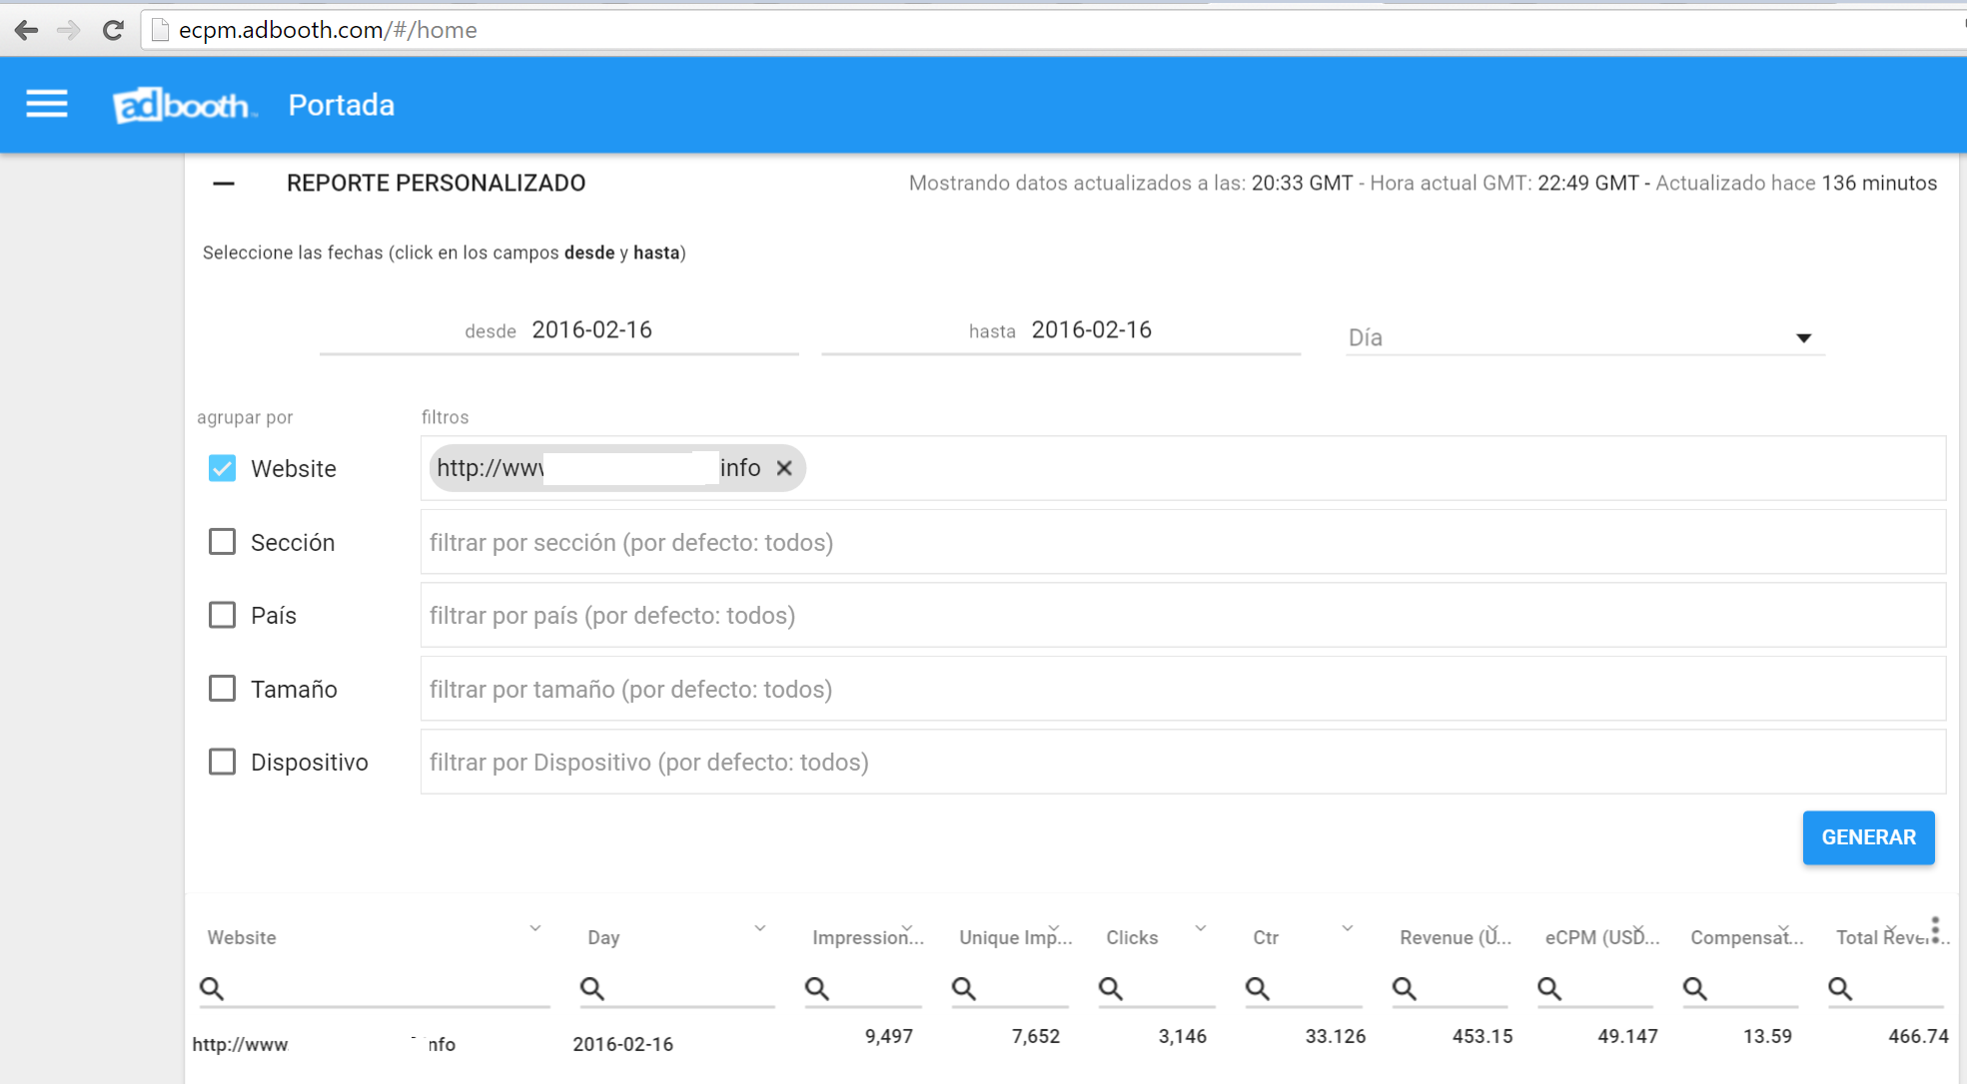Open Impressions column header menu arrow

907,928
